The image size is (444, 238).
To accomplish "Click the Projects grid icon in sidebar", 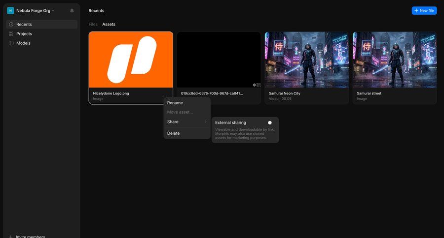I will point(11,33).
